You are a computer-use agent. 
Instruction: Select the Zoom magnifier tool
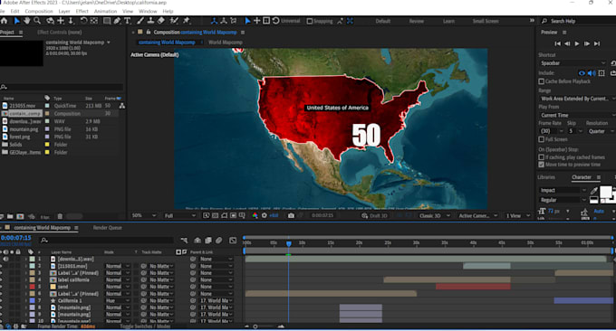coord(37,21)
